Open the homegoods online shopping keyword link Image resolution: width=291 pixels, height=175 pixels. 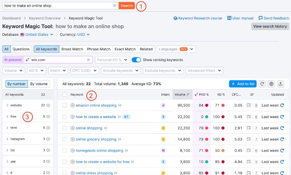[99, 150]
